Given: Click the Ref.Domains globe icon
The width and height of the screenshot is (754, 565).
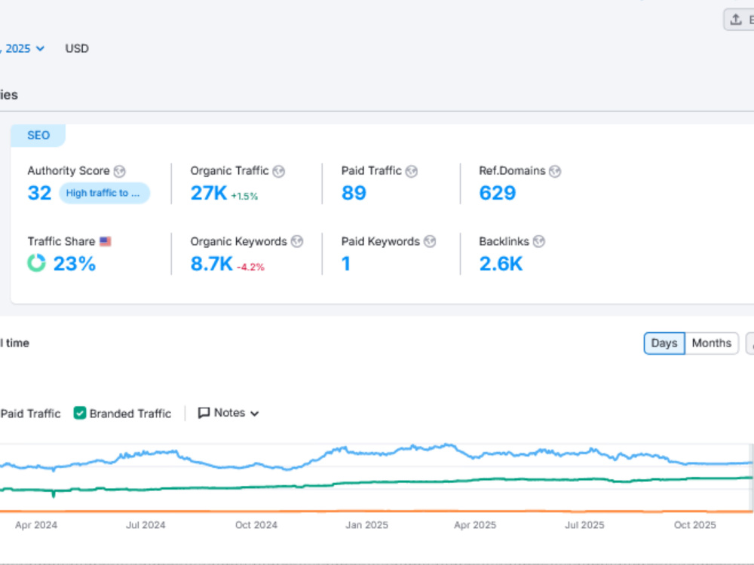Looking at the screenshot, I should pos(555,171).
